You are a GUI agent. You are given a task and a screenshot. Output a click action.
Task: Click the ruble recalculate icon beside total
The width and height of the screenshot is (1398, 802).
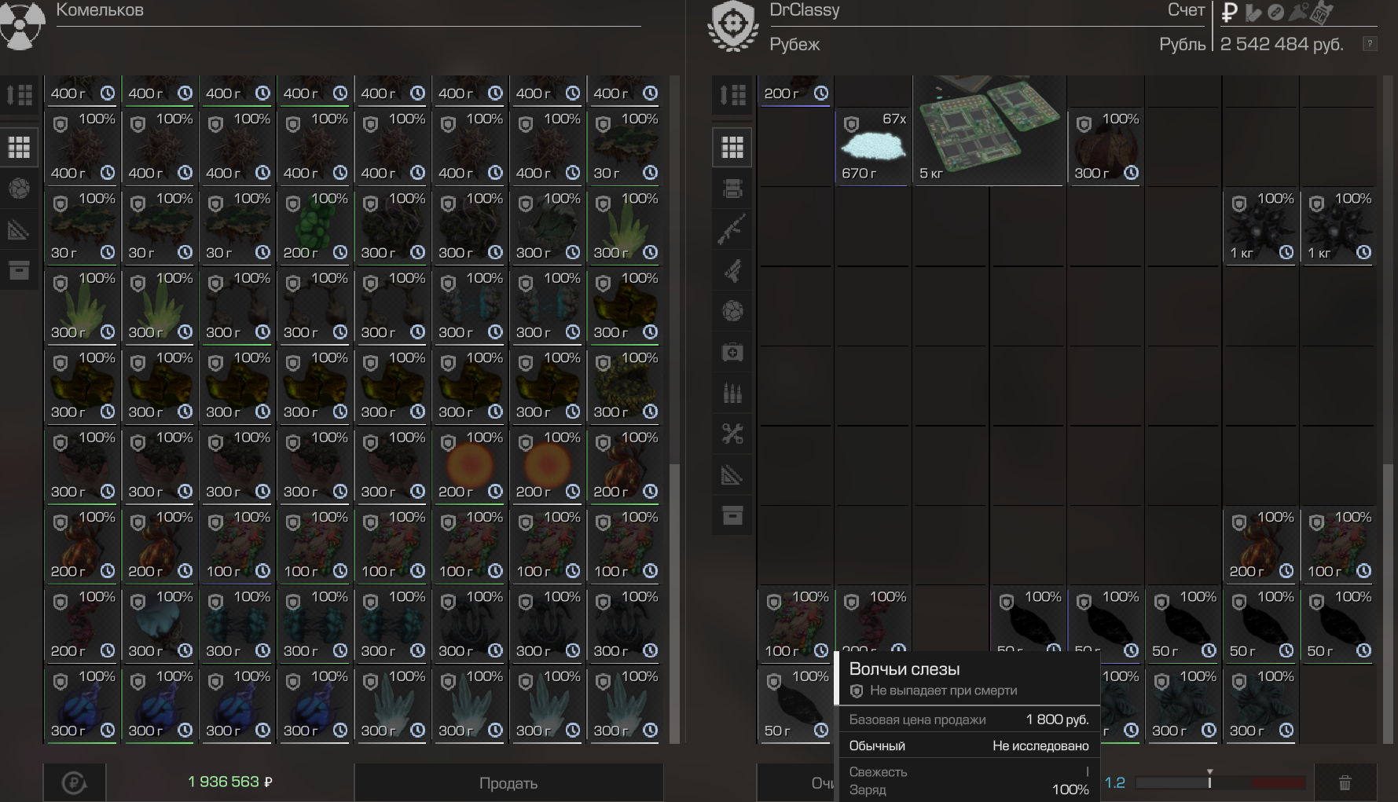click(x=74, y=782)
